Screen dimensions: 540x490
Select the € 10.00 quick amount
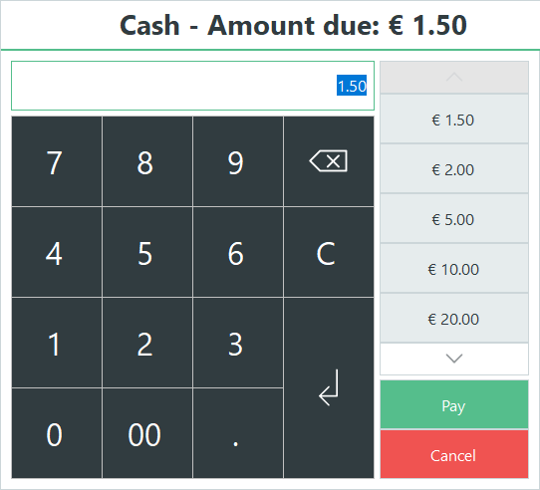tap(454, 268)
